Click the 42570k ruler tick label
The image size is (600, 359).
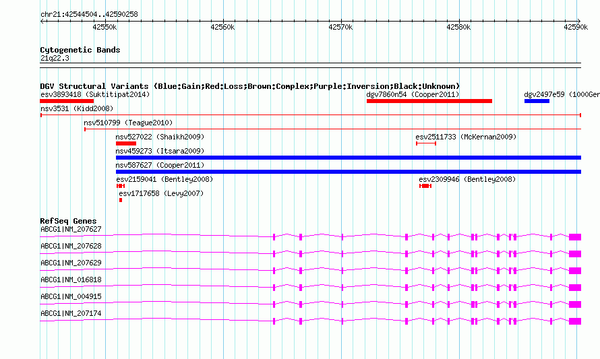(x=340, y=27)
